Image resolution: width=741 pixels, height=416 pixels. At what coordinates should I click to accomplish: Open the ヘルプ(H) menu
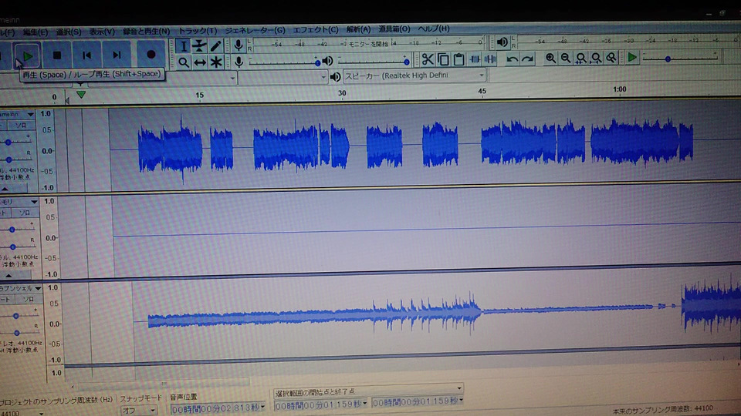(x=433, y=29)
